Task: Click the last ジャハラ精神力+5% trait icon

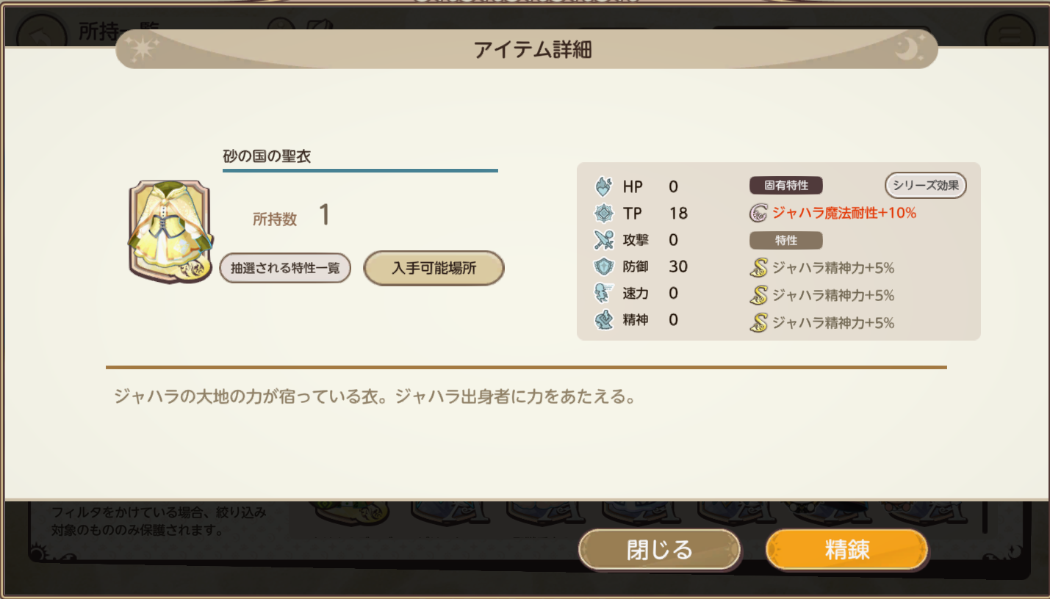Action: click(x=758, y=322)
